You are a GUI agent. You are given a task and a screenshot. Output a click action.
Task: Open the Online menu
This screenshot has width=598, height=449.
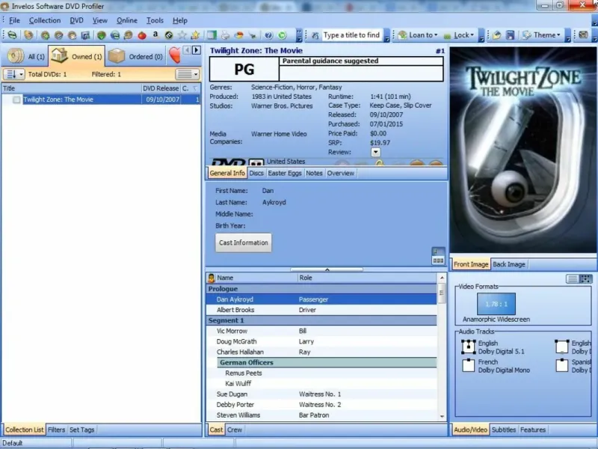click(x=127, y=21)
